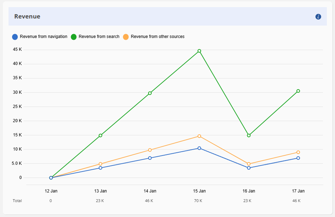This screenshot has width=335, height=217.
Task: Click the 45 K y-axis label
Action: pyautogui.click(x=17, y=49)
